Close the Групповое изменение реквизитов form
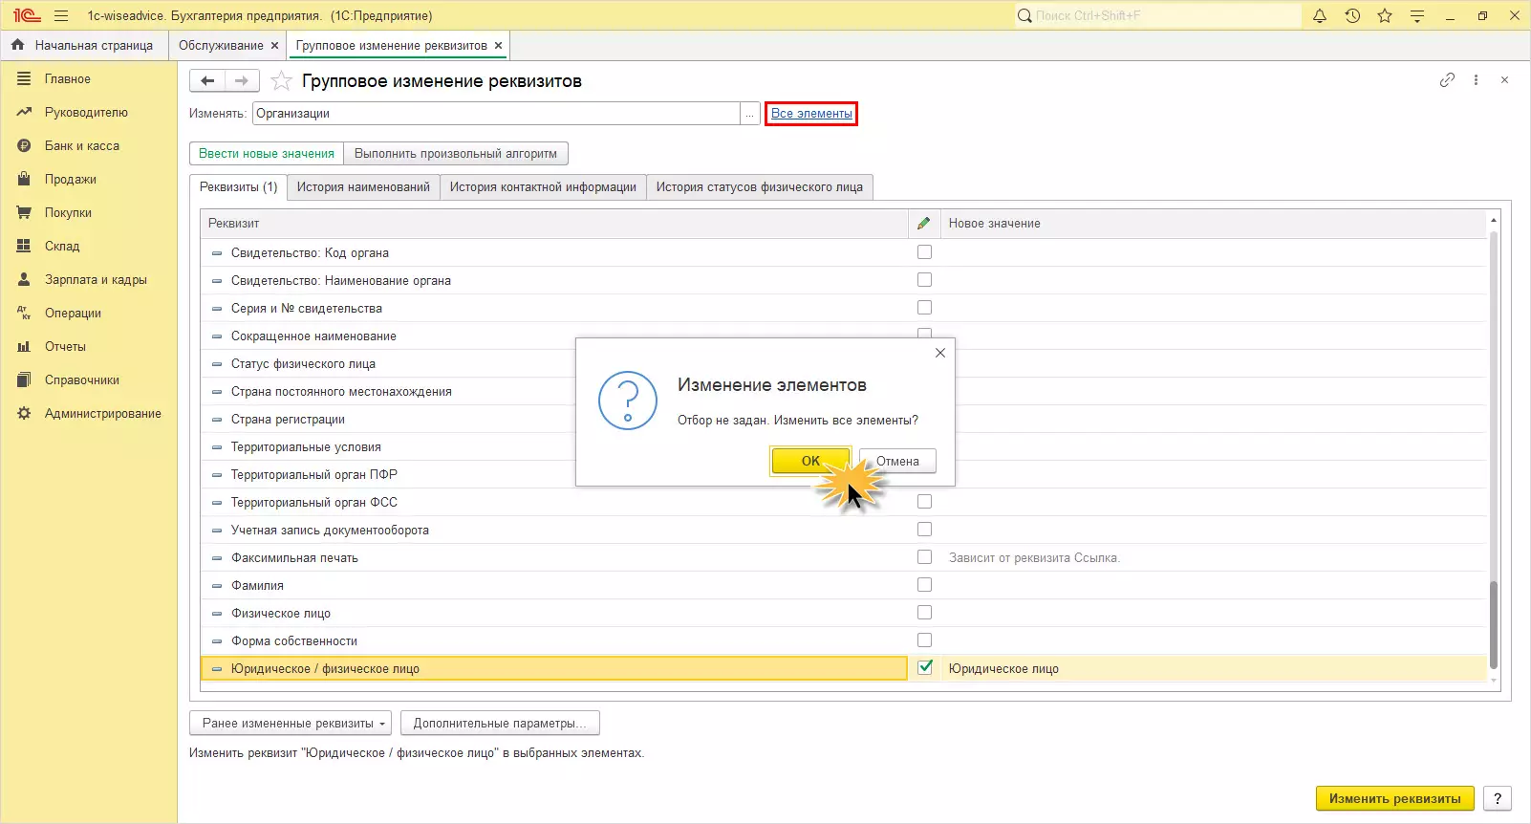The image size is (1531, 824). pos(1504,80)
